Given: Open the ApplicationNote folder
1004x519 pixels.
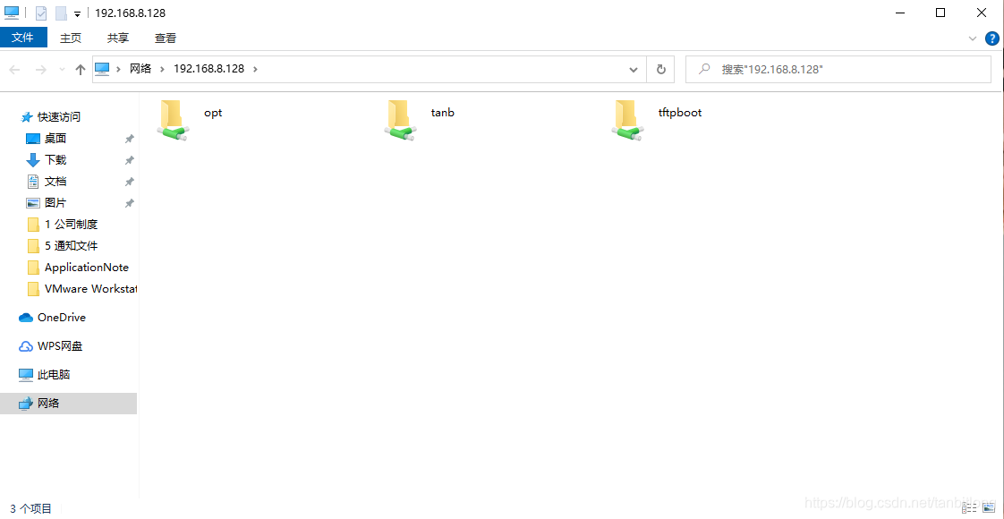Looking at the screenshot, I should click(87, 268).
